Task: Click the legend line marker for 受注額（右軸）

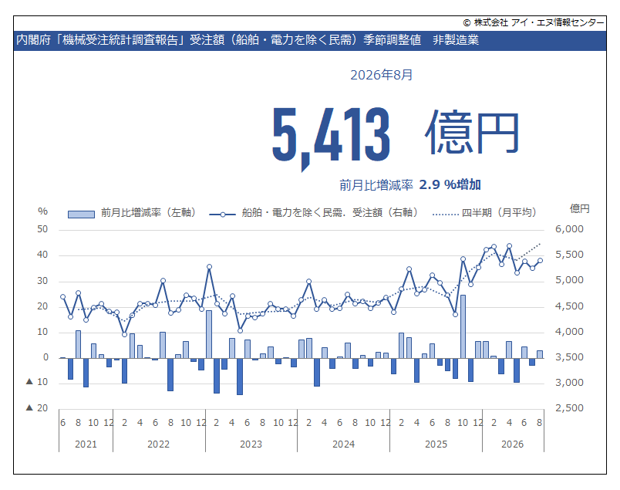Action: [x=223, y=215]
